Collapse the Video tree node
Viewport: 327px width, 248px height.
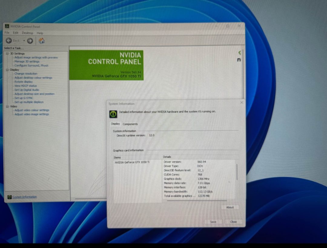pyautogui.click(x=7, y=106)
